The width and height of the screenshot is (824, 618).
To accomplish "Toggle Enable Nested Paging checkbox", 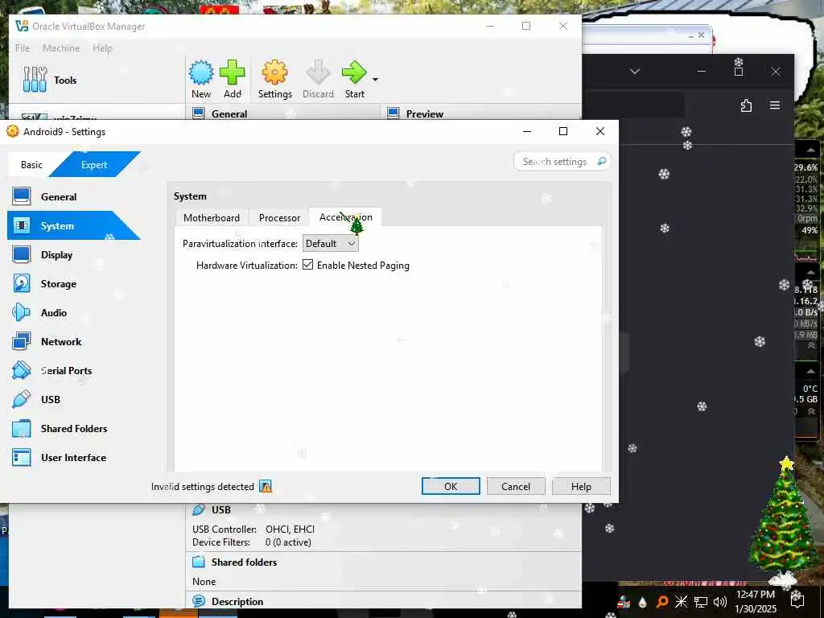I will click(308, 265).
